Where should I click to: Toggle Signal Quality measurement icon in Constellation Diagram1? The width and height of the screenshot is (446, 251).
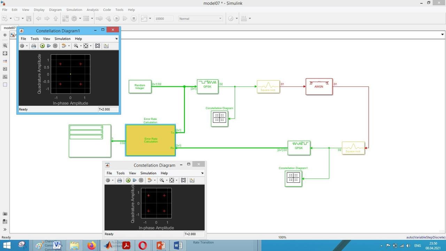coord(106,46)
